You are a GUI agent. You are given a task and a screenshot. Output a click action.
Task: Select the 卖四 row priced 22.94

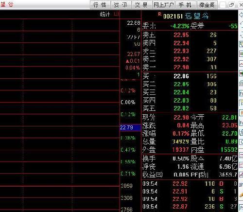(190, 43)
